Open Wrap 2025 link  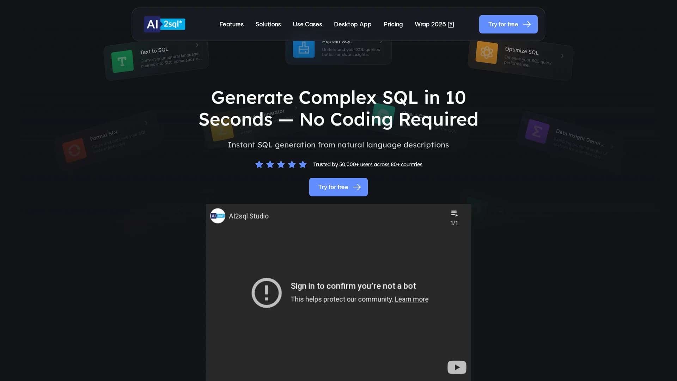[x=434, y=24]
